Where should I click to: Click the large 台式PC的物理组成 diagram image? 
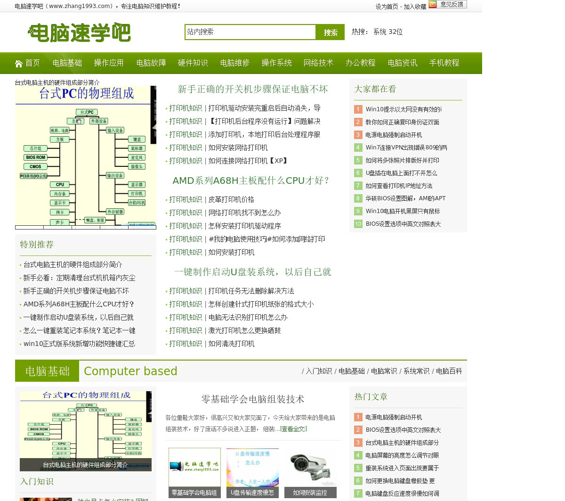[85, 157]
